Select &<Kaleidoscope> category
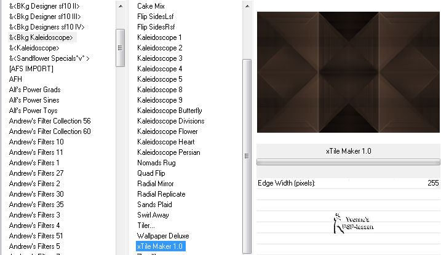This screenshot has width=441, height=255. [x=34, y=48]
